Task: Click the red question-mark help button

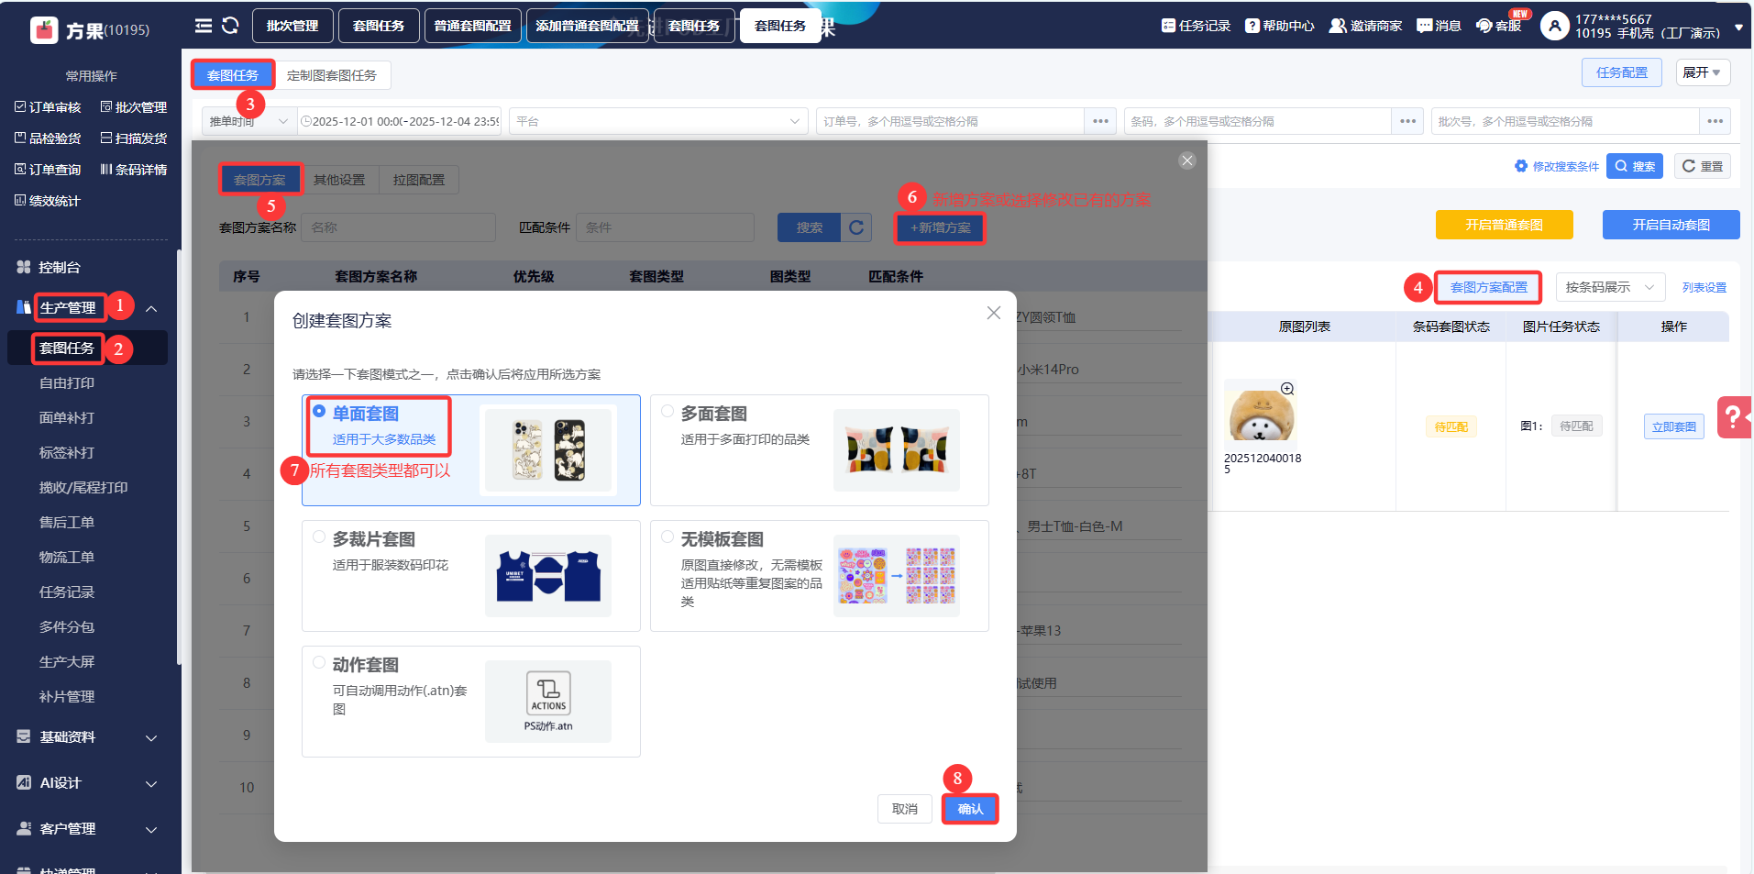Action: pos(1733,416)
